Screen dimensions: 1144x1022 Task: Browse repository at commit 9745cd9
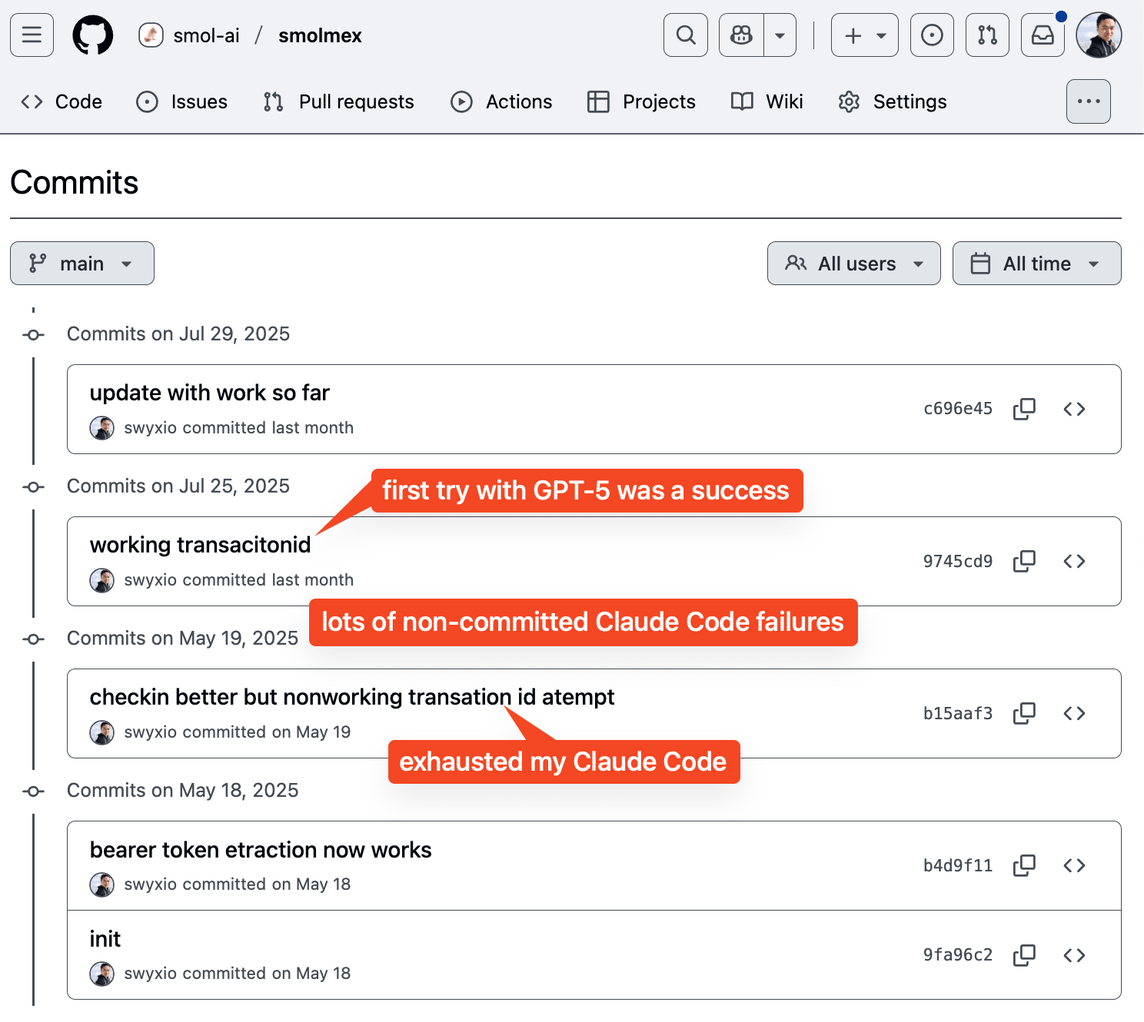point(1074,561)
